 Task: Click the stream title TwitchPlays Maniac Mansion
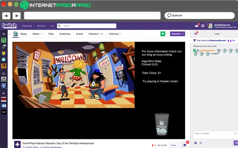[58, 143]
